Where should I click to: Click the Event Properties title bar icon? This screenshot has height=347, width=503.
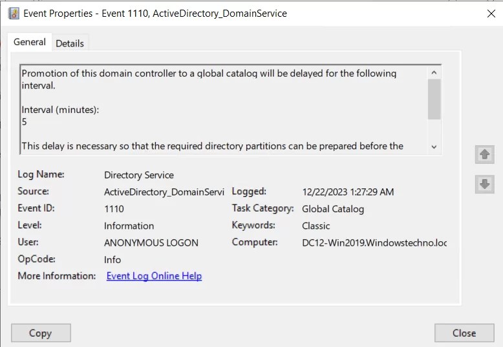[x=13, y=13]
